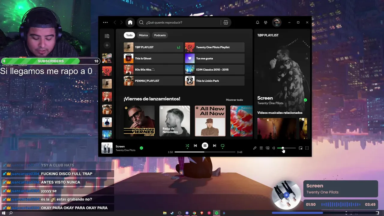Open Spotify notifications bell
This screenshot has height=216, width=384.
point(257,22)
